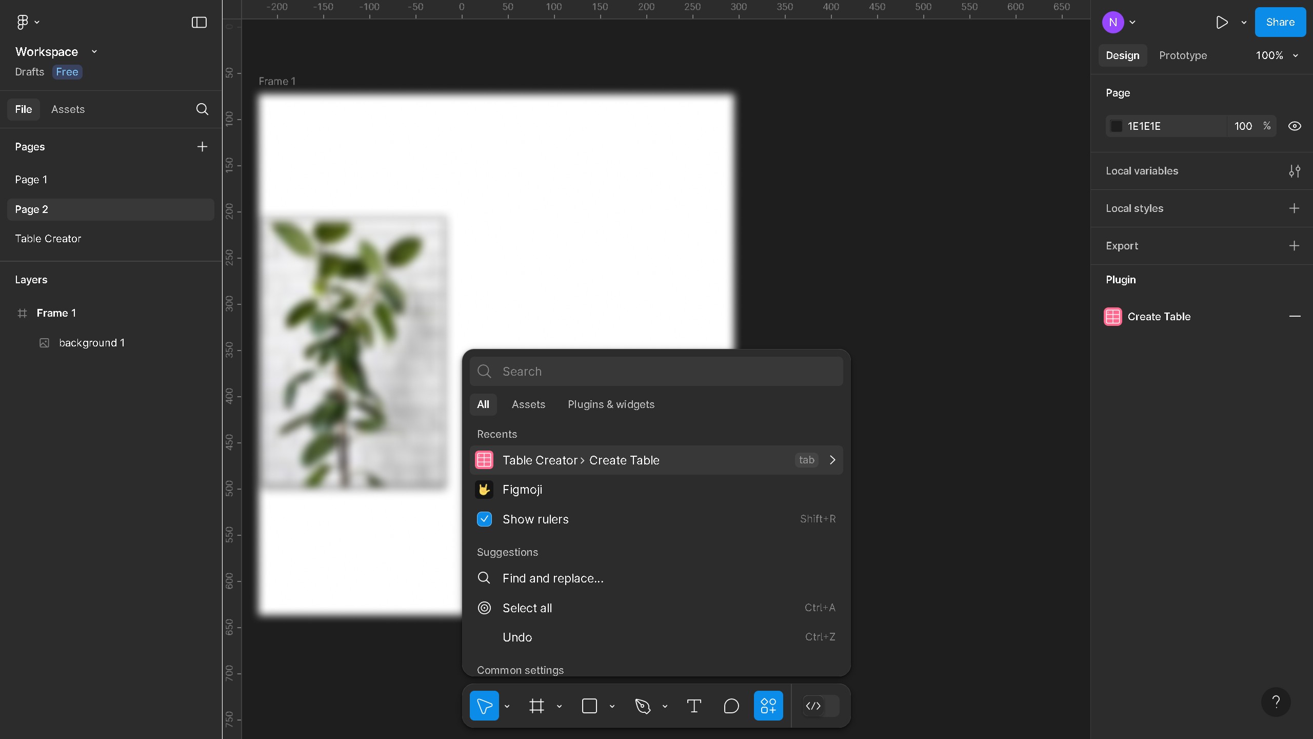1313x739 pixels.
Task: Click the Rectangle shape tool
Action: pos(589,706)
